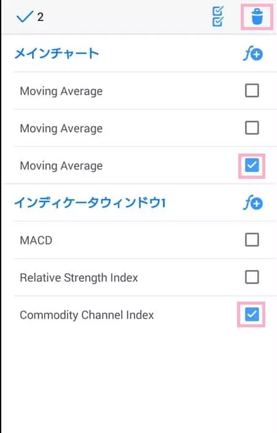Add indicator to インディケータウィンドウ1 via f+ icon

(253, 203)
